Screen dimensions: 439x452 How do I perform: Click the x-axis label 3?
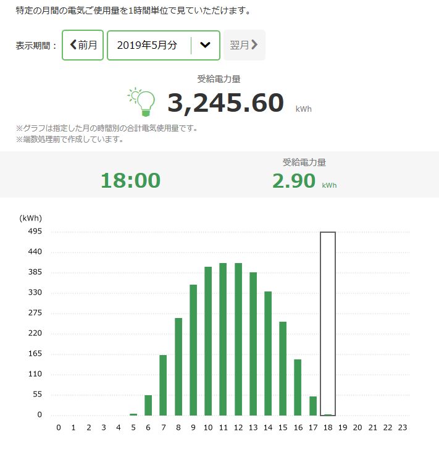pos(104,427)
